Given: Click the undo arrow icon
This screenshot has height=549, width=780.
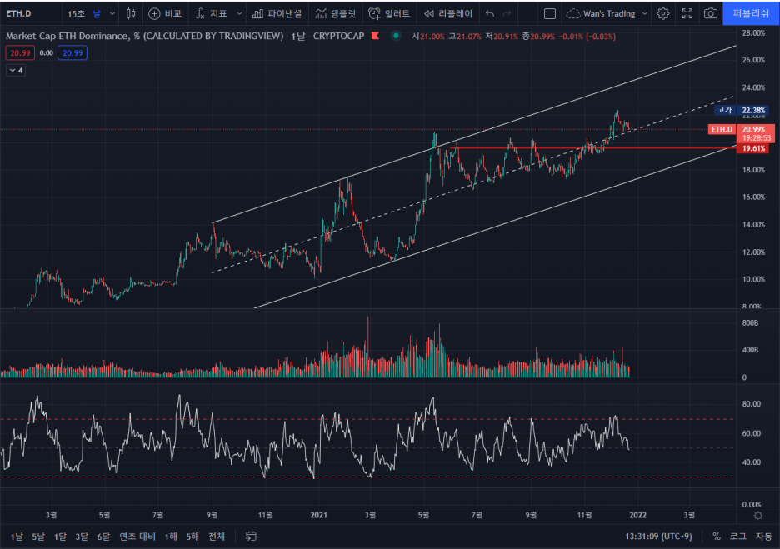Looking at the screenshot, I should [490, 14].
